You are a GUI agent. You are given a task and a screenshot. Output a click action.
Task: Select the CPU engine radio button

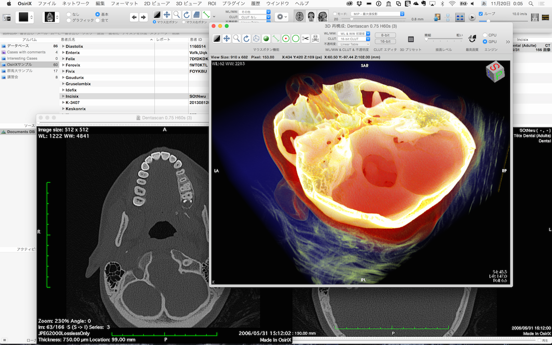(485, 35)
